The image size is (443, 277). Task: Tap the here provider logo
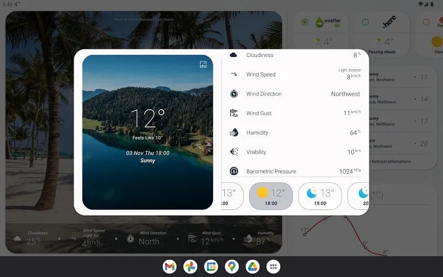389,22
